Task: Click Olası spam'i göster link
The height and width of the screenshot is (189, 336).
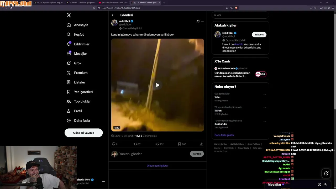Action: [x=157, y=166]
